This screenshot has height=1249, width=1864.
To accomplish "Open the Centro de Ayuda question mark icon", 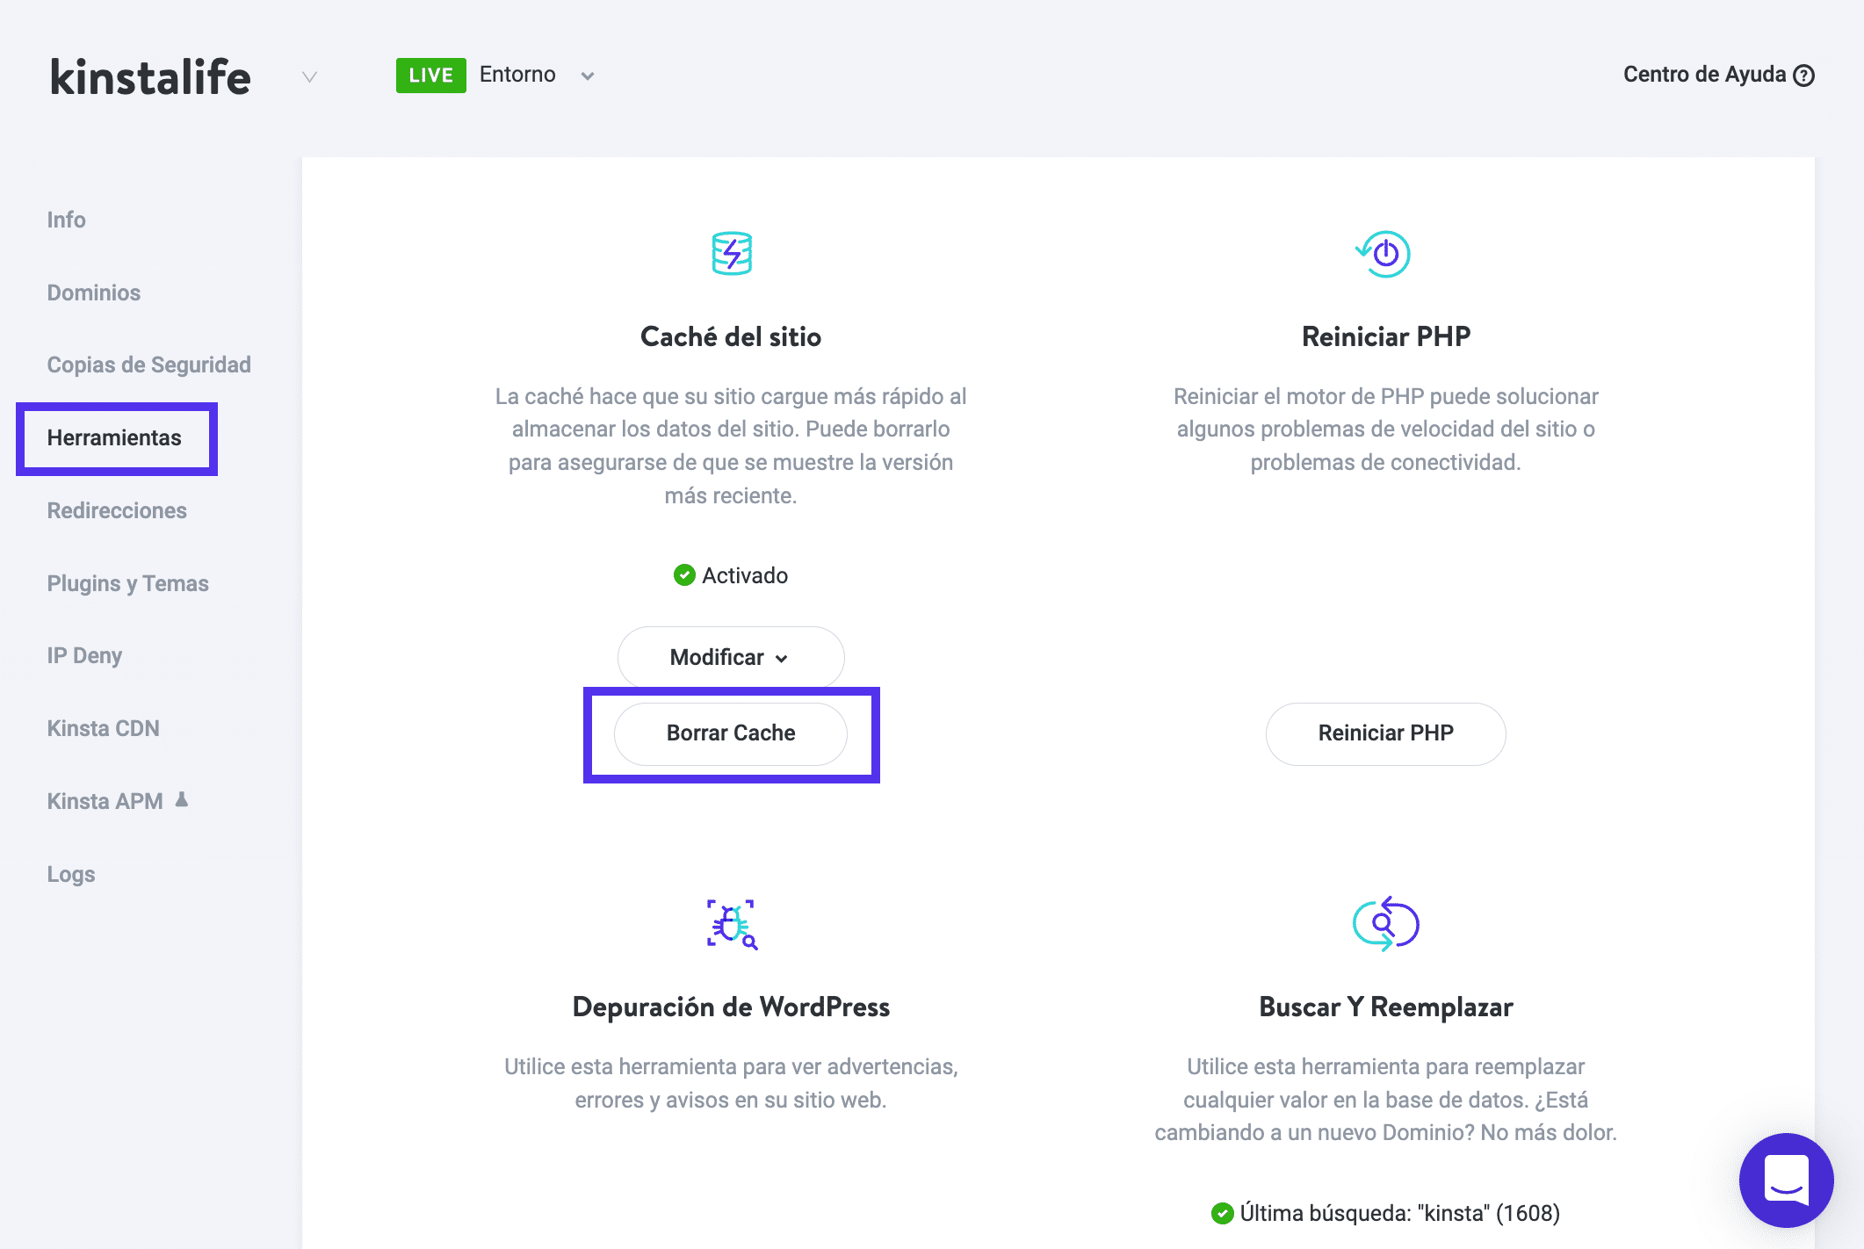I will point(1803,76).
